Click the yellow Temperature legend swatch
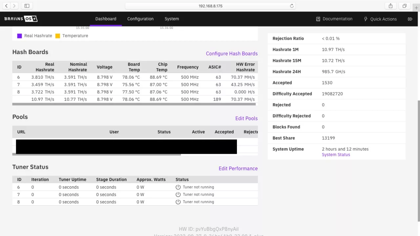This screenshot has width=420, height=236. 58,36
